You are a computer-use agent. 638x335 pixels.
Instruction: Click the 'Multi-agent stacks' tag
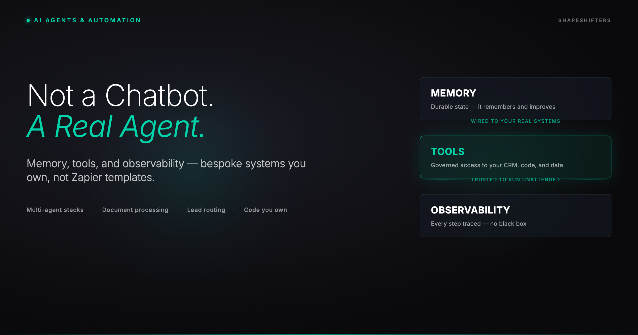click(x=55, y=210)
